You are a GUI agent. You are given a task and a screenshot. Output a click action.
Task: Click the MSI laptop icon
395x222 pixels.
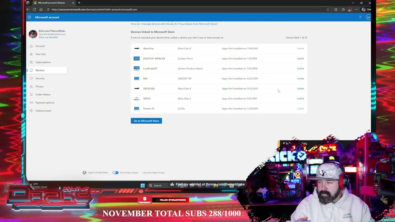[137, 78]
